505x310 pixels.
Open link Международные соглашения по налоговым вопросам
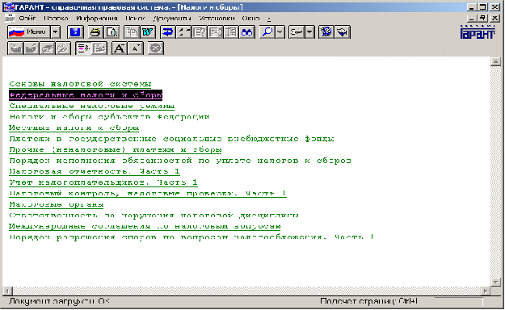(x=145, y=227)
